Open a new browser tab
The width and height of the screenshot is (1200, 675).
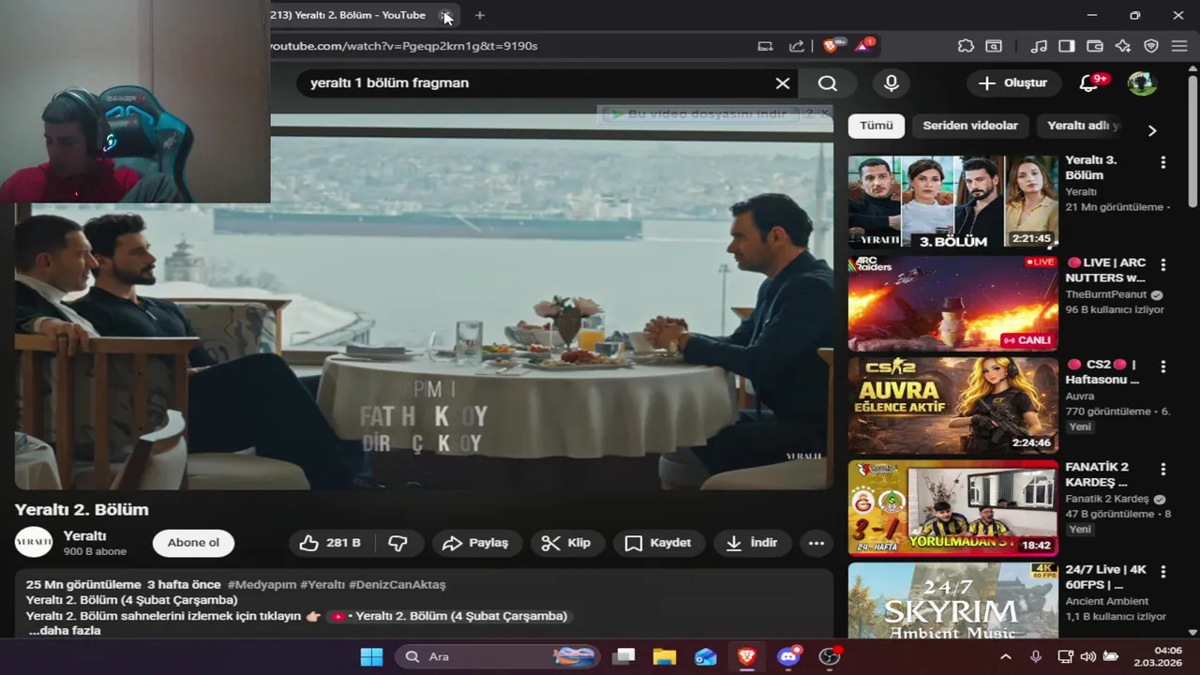click(x=480, y=15)
